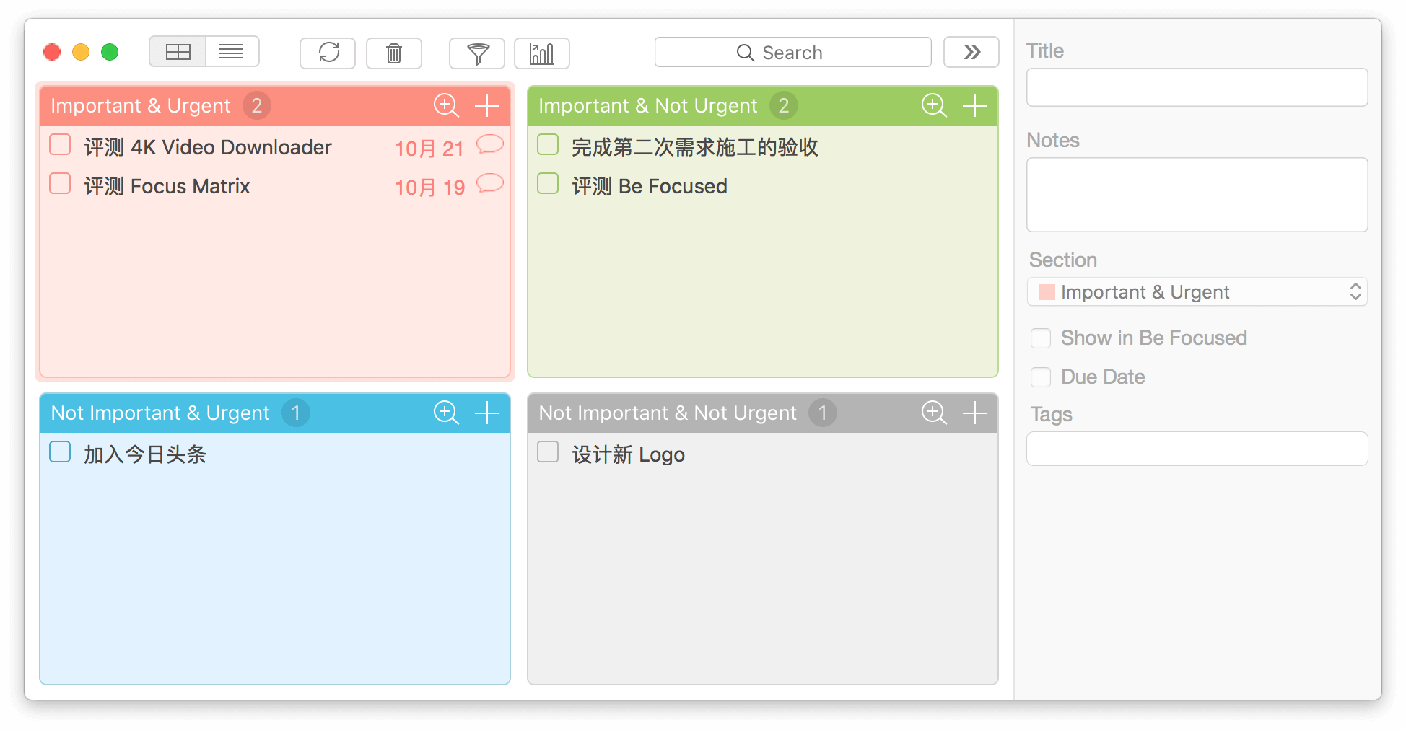Click the trash delete toolbar icon
Screen dimensions: 1406x730
pyautogui.click(x=394, y=53)
